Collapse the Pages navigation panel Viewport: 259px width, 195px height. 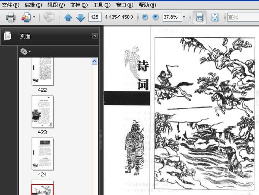click(x=95, y=36)
